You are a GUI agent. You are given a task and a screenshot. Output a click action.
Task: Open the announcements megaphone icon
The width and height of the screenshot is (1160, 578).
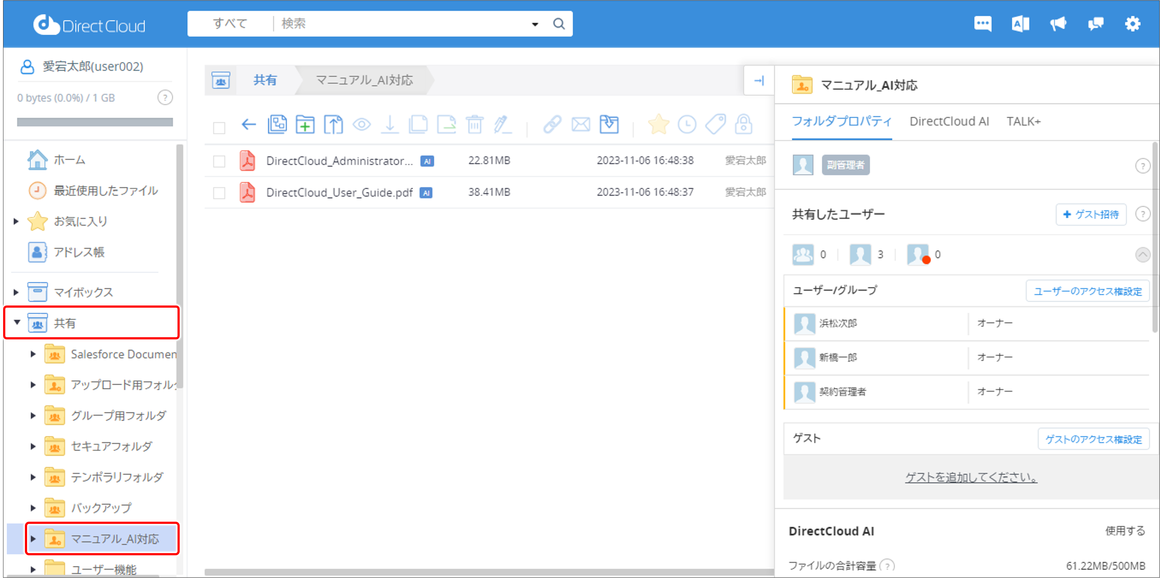click(1058, 24)
